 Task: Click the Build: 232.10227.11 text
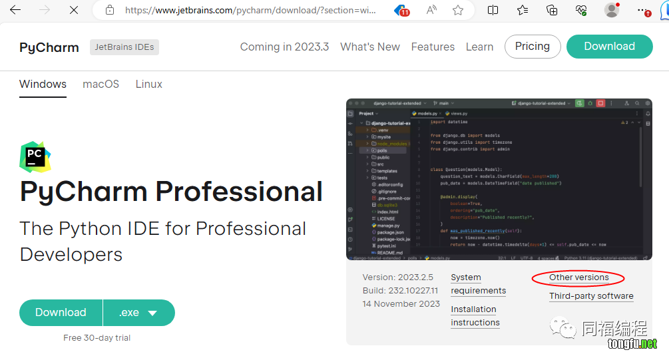click(400, 291)
